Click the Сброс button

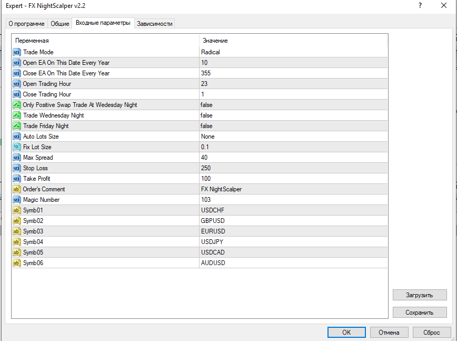click(x=432, y=332)
